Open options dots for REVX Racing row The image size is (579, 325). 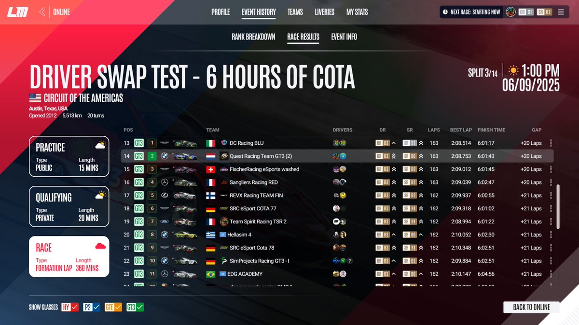click(x=551, y=195)
